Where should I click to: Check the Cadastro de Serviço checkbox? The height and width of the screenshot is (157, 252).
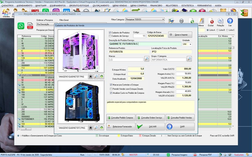110,36
